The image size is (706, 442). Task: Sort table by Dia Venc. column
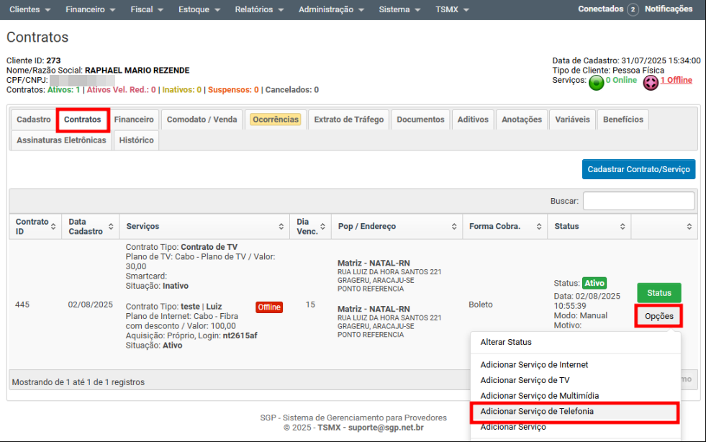pos(322,227)
